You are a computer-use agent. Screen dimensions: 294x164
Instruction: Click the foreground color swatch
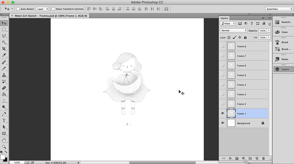coord(3,157)
